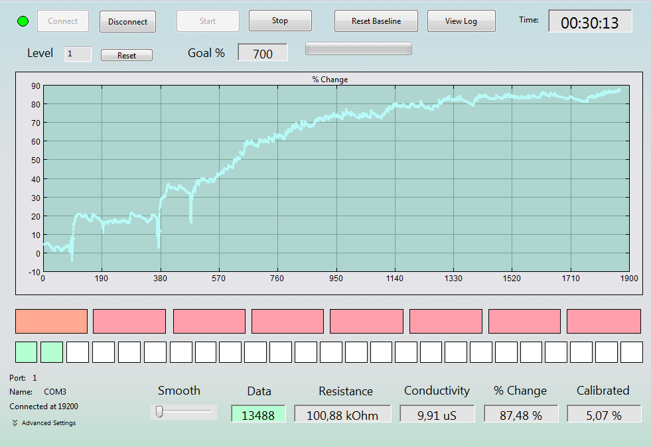Click the orange level block
This screenshot has height=447, width=651.
coord(52,321)
